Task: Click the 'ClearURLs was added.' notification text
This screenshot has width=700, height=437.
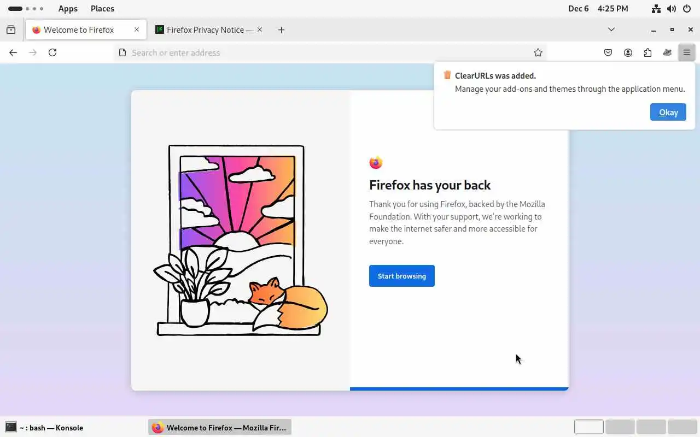Action: 495,75
